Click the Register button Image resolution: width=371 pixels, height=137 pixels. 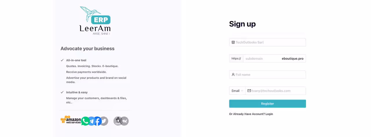pyautogui.click(x=268, y=104)
